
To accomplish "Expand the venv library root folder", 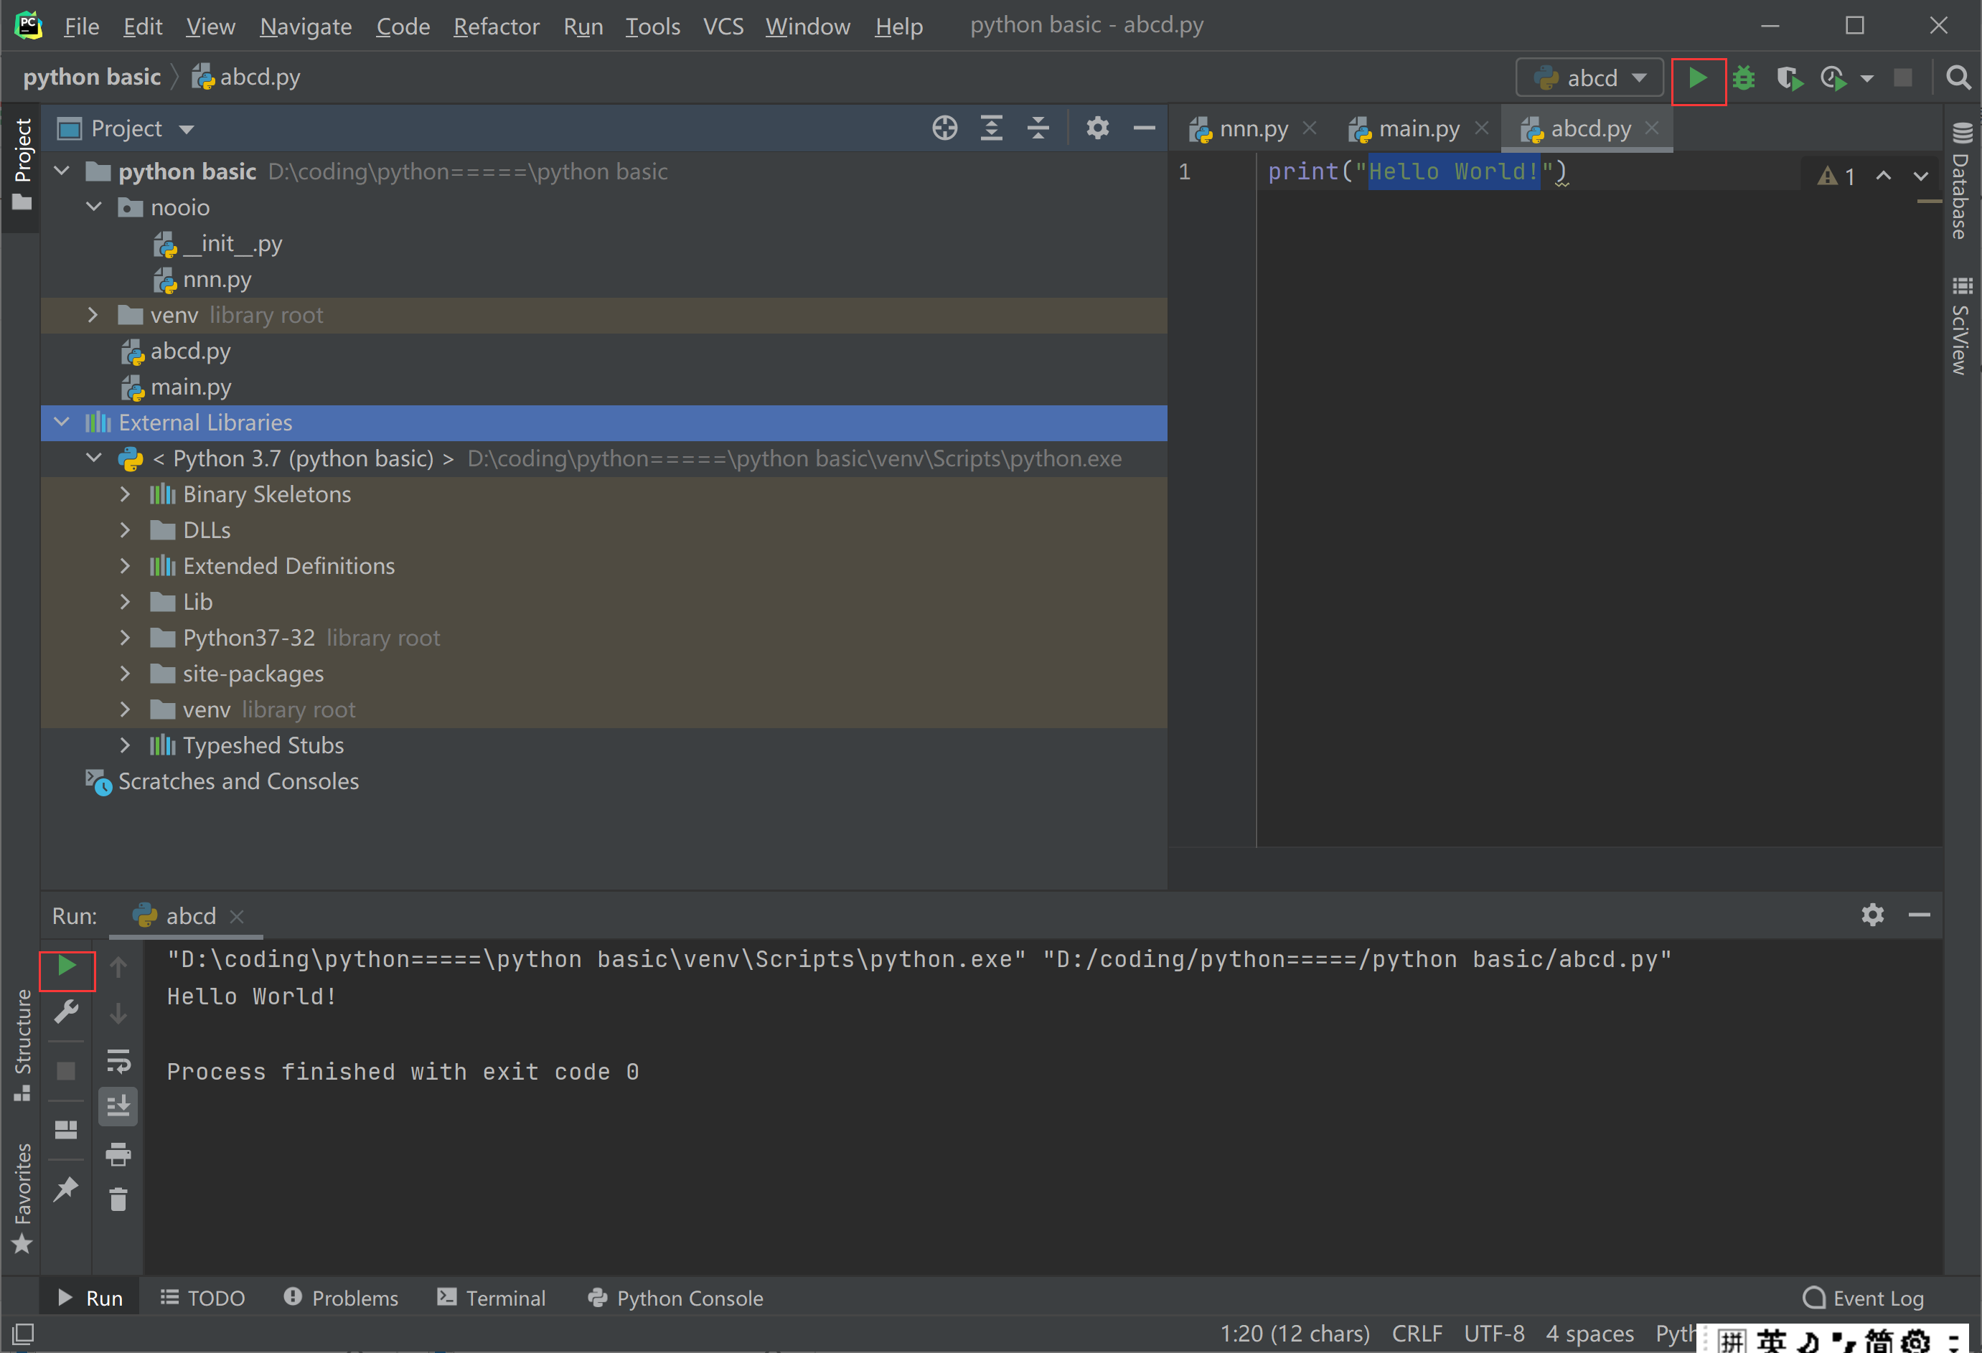I will [94, 315].
